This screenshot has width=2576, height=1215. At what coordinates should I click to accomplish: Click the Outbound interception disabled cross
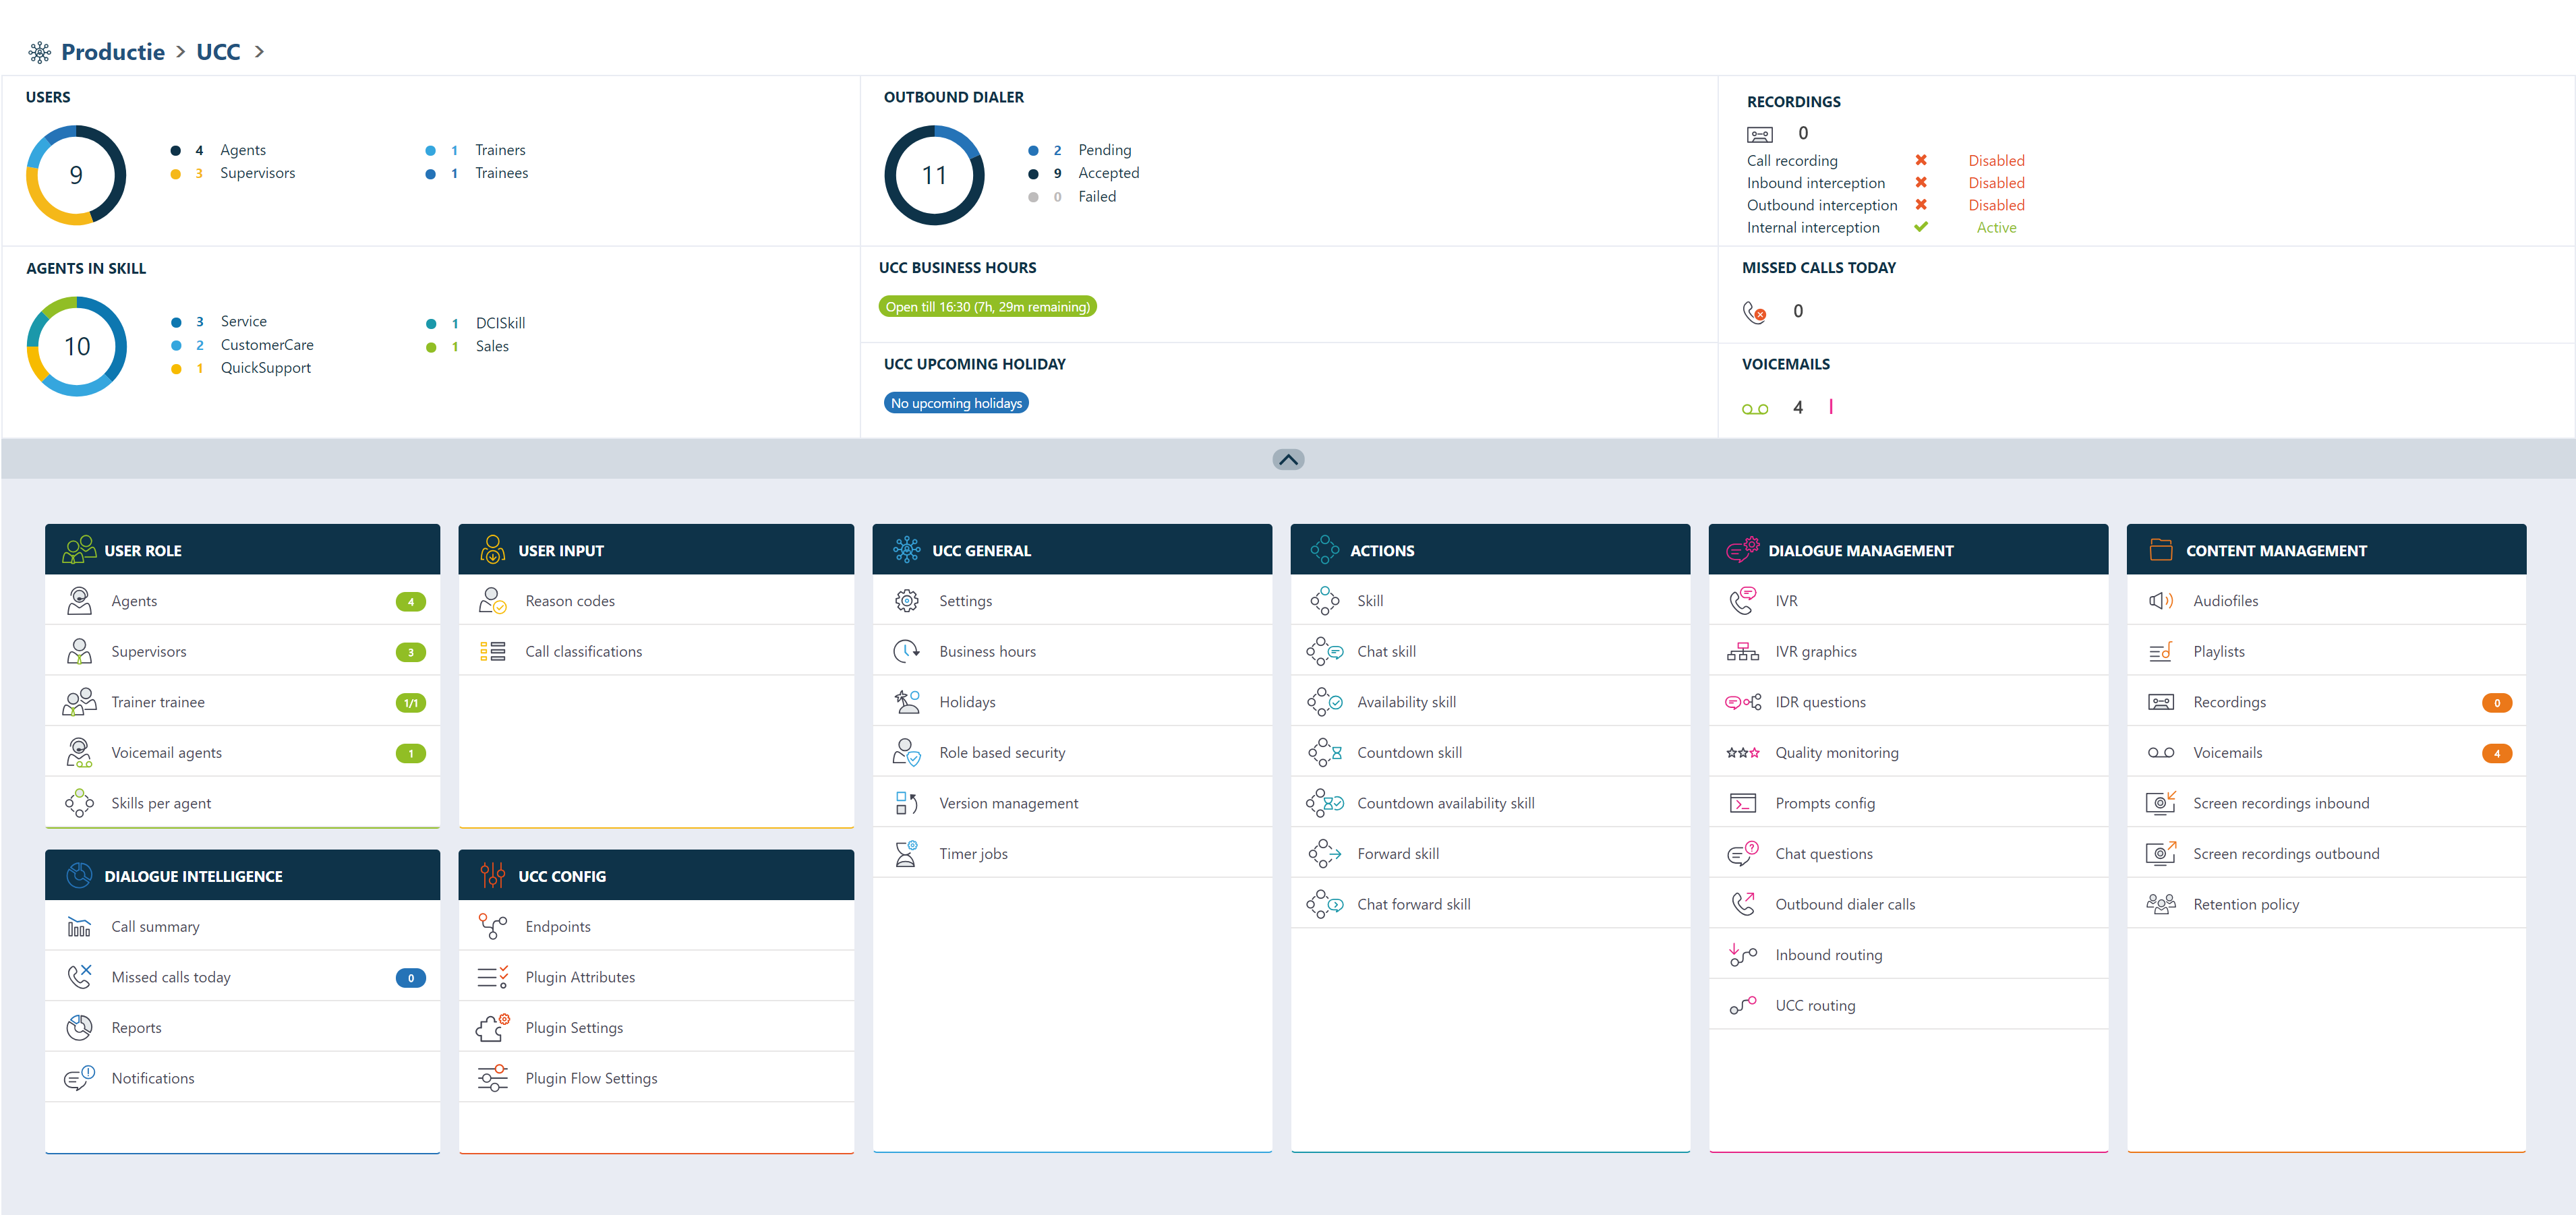click(x=1921, y=205)
